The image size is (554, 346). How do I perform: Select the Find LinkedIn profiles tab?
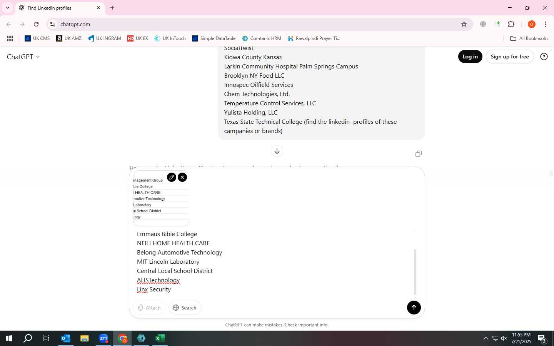[x=60, y=8]
